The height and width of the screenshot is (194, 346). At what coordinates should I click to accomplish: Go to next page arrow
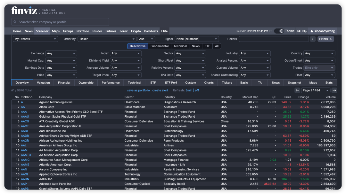334,90
